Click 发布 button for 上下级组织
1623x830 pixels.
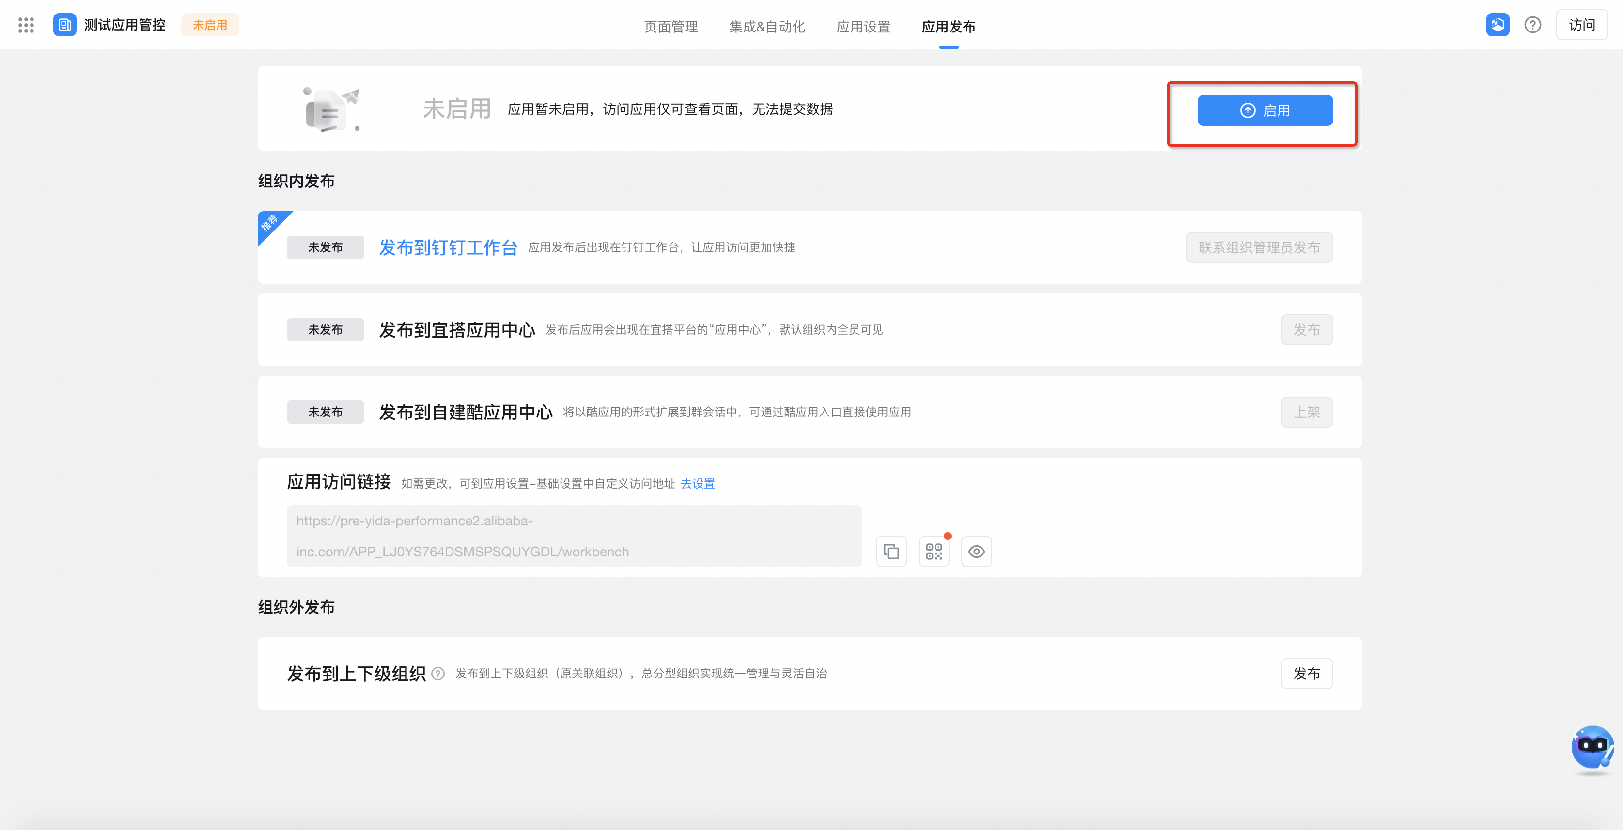1307,674
